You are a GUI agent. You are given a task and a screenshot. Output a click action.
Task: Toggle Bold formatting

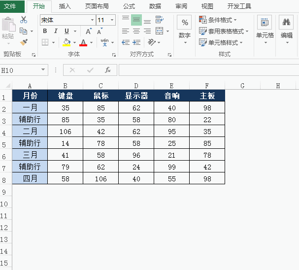(x=45, y=31)
